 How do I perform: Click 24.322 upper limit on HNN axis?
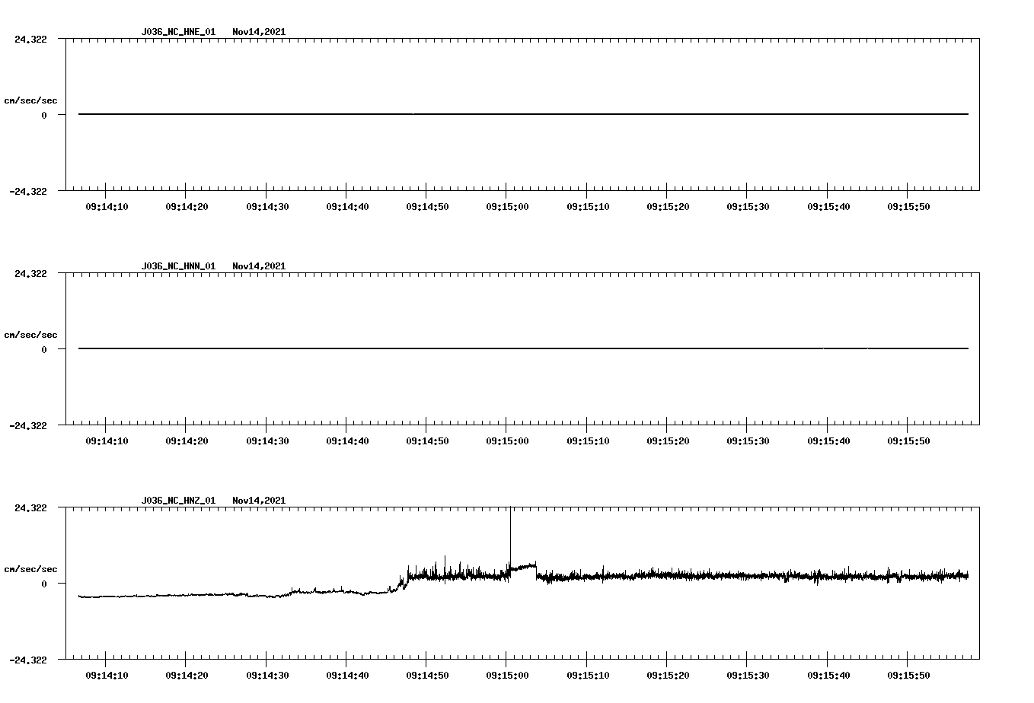point(30,273)
